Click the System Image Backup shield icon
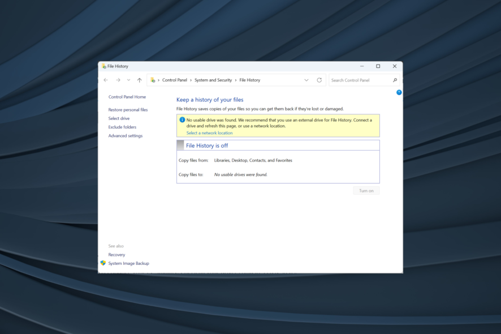 105,263
